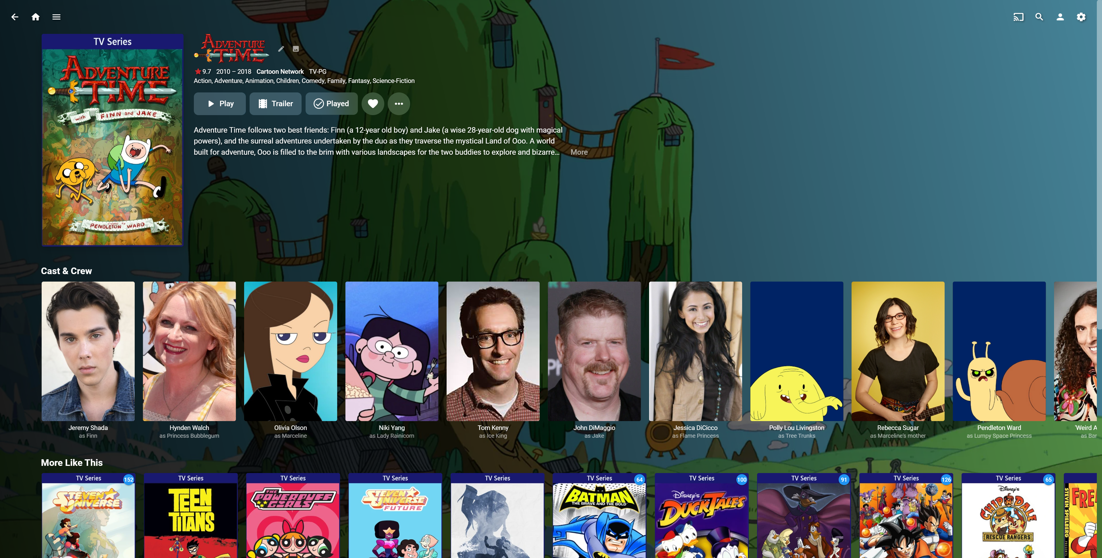This screenshot has width=1102, height=558.
Task: Open Rebecca Sugar's cast photo
Action: point(898,351)
